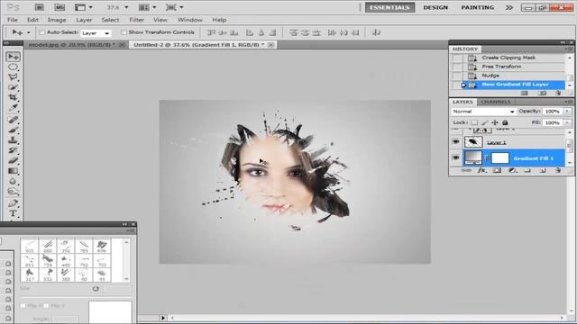Select the Clone Stamp tool
This screenshot has width=577, height=324.
point(13,140)
